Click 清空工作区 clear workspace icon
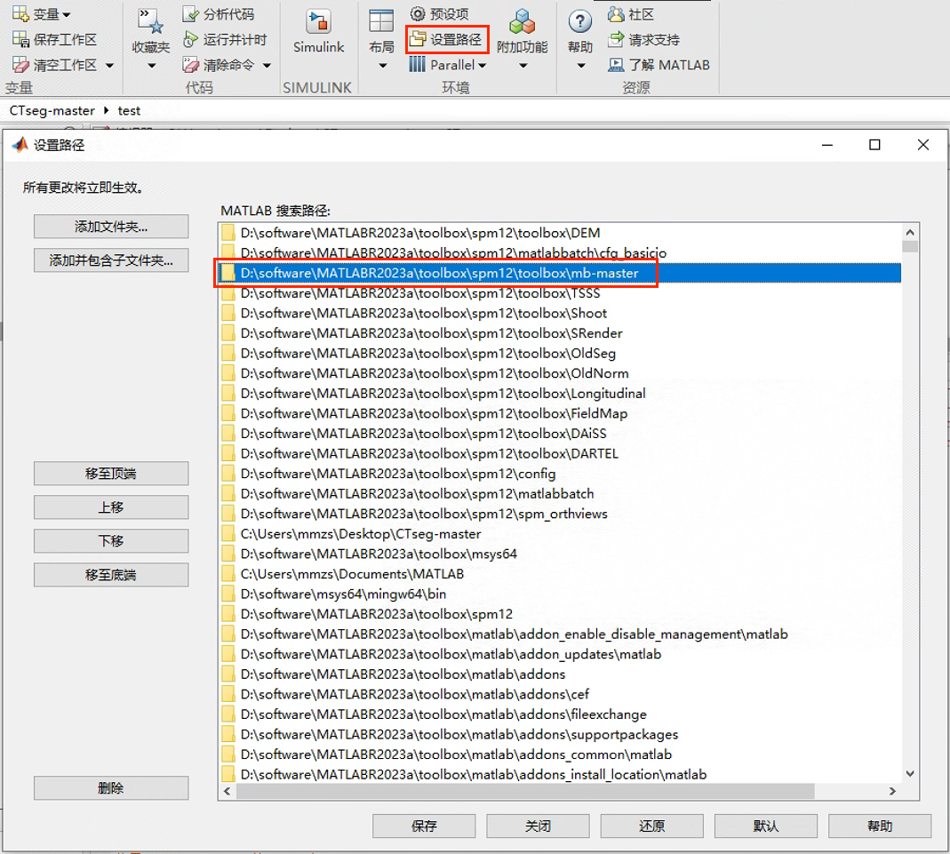Viewport: 950px width, 854px height. [x=20, y=64]
